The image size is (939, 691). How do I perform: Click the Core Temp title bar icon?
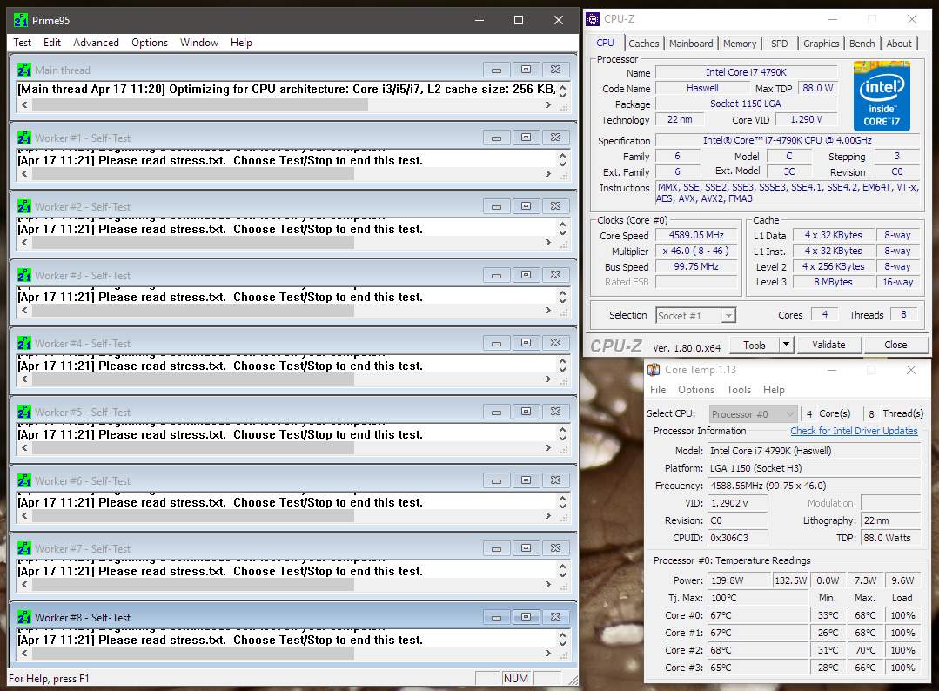pyautogui.click(x=654, y=370)
